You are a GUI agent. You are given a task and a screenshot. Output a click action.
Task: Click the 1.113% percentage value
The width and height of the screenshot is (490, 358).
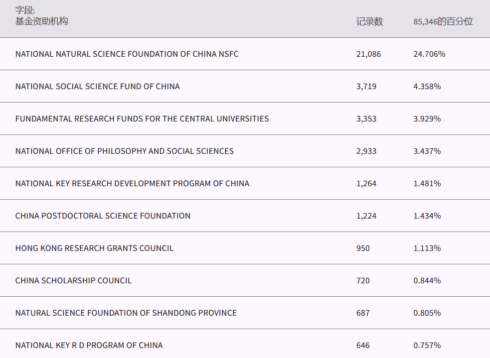pos(427,248)
